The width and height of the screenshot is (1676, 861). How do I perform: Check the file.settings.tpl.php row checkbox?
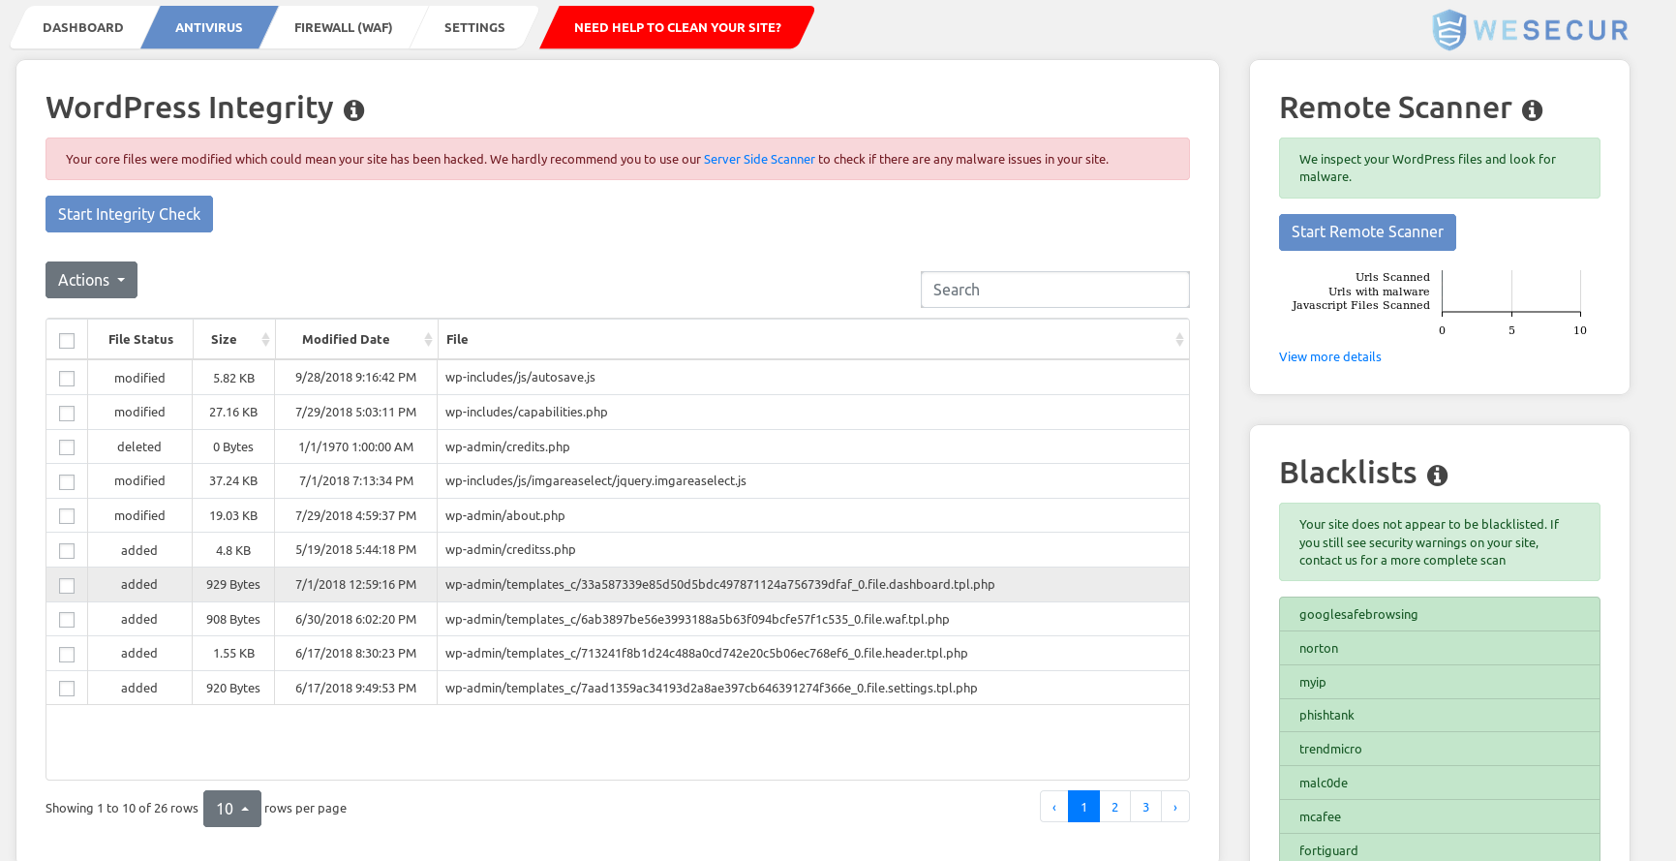point(67,689)
